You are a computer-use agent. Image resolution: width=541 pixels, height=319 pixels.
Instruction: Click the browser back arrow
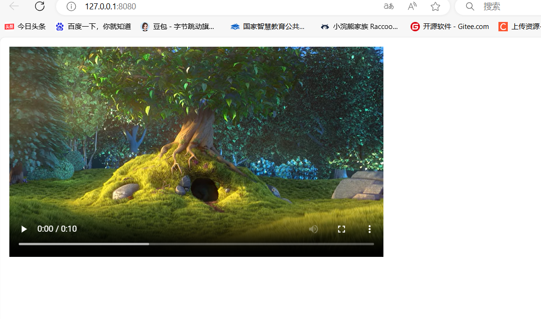(14, 6)
